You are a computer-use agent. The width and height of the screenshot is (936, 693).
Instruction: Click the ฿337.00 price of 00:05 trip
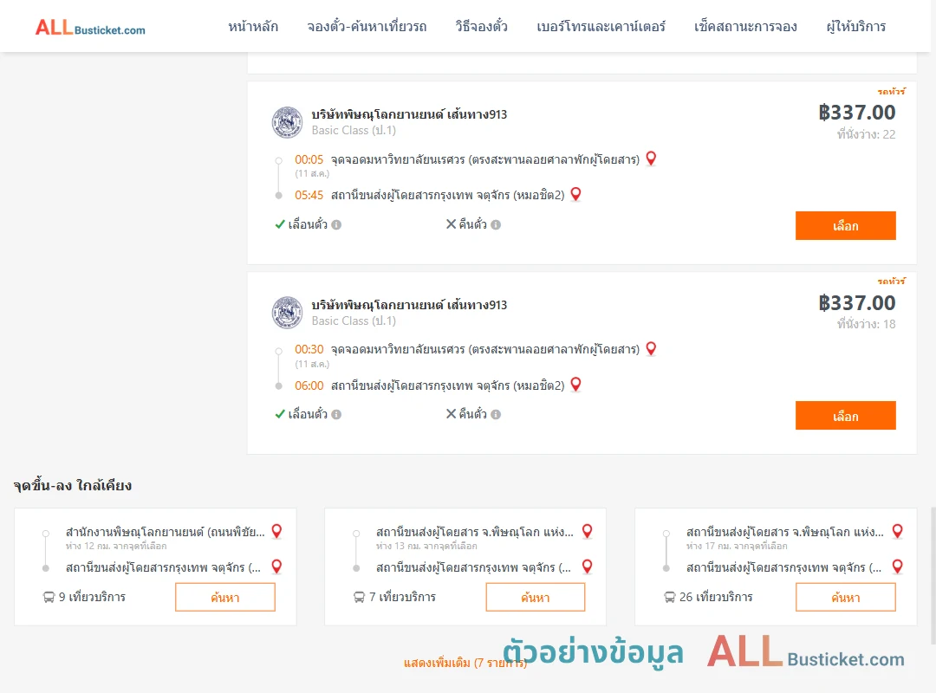(857, 113)
